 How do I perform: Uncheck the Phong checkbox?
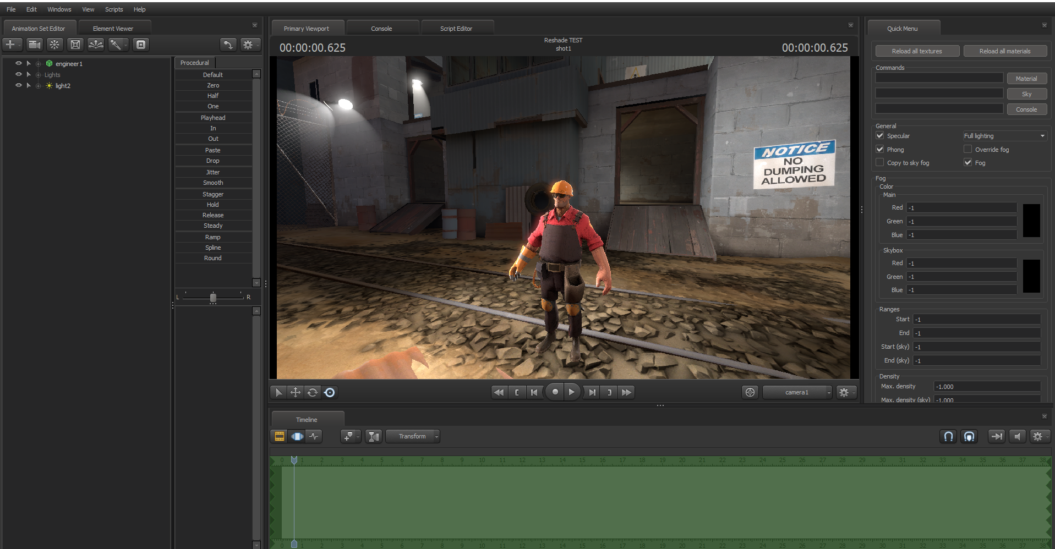click(880, 149)
